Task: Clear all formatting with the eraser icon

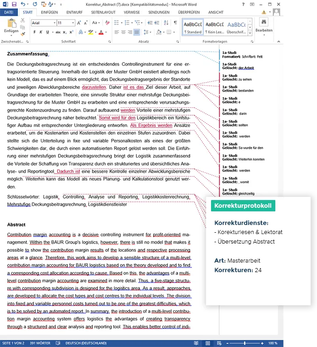Action: 107,23
